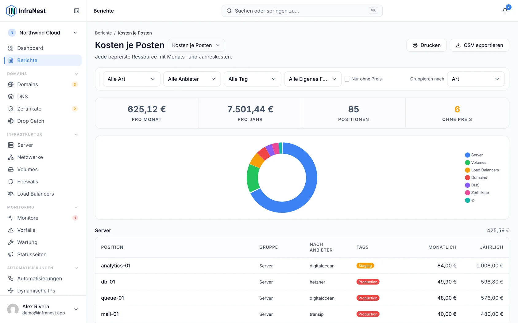Click the InfraNest logo icon
518x323 pixels.
pos(11,11)
